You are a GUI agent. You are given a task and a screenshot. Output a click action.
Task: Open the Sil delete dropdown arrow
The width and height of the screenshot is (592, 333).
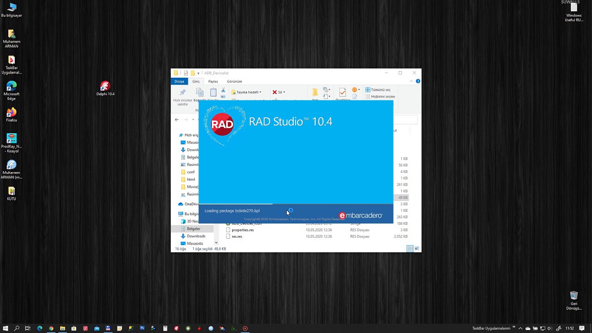click(x=284, y=92)
